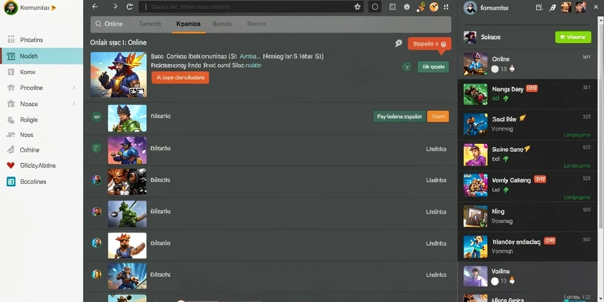
Task: Click the chat bubble icon near Online header
Action: click(399, 44)
